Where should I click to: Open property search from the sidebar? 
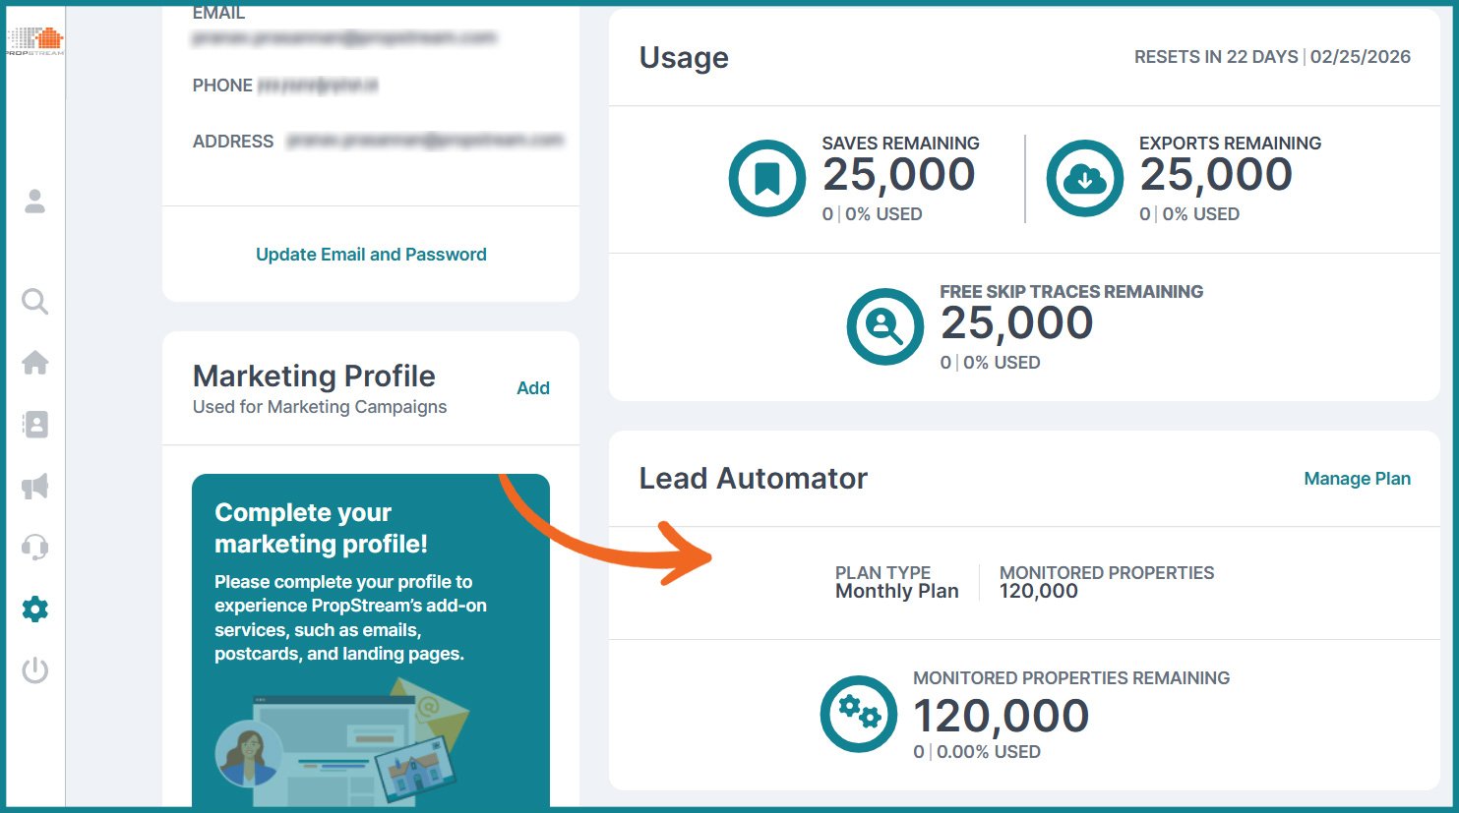click(x=34, y=302)
